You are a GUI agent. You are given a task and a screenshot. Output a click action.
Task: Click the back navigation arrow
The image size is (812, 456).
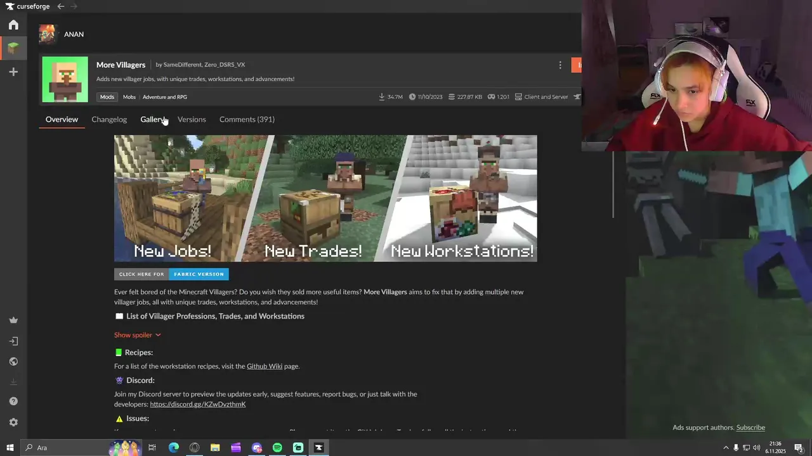point(60,6)
